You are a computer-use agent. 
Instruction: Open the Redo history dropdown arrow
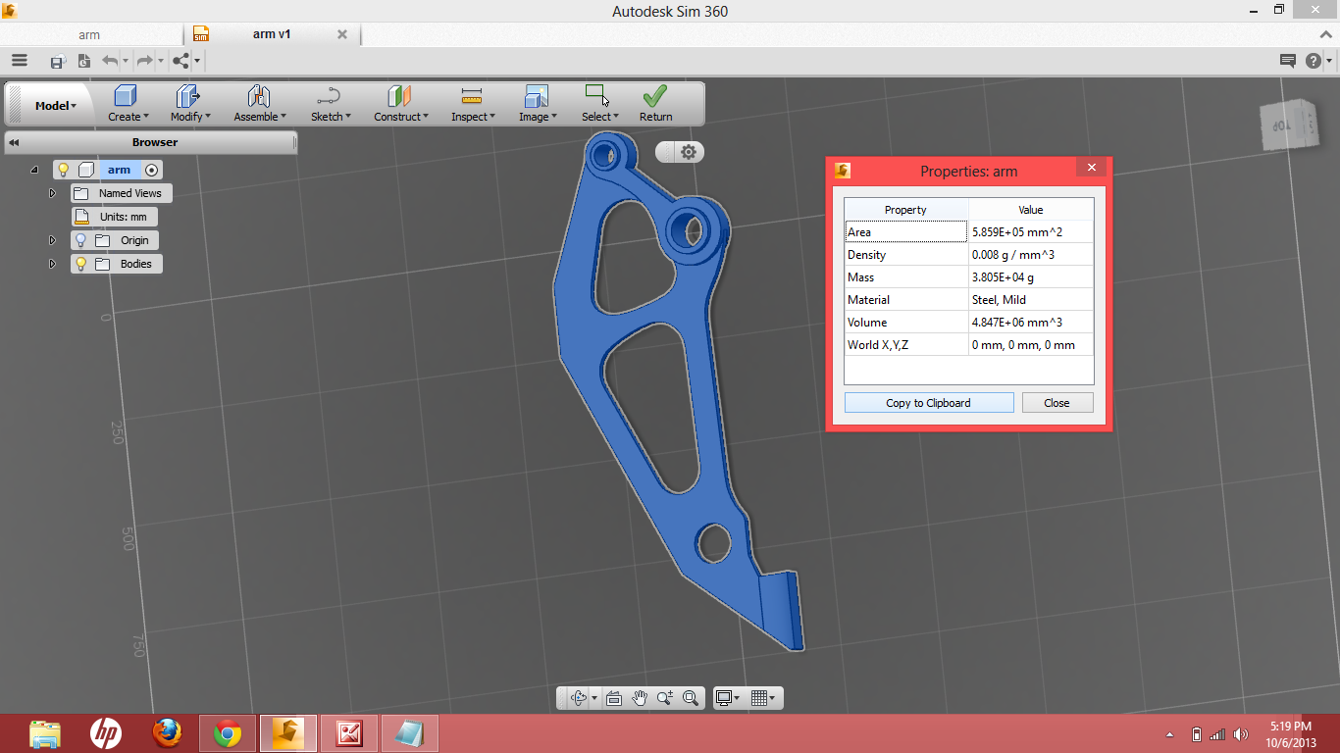(x=161, y=61)
